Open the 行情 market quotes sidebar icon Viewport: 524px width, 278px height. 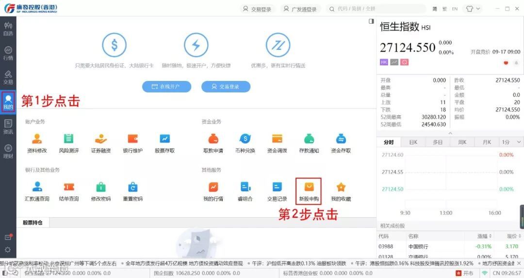pyautogui.click(x=8, y=53)
